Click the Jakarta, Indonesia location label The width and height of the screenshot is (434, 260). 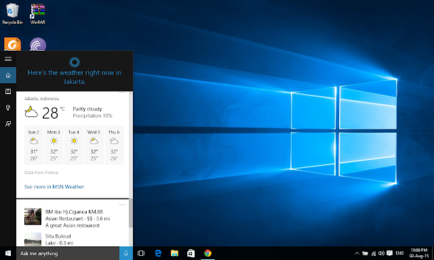coord(41,99)
